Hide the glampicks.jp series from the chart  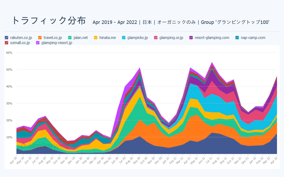[123, 38]
